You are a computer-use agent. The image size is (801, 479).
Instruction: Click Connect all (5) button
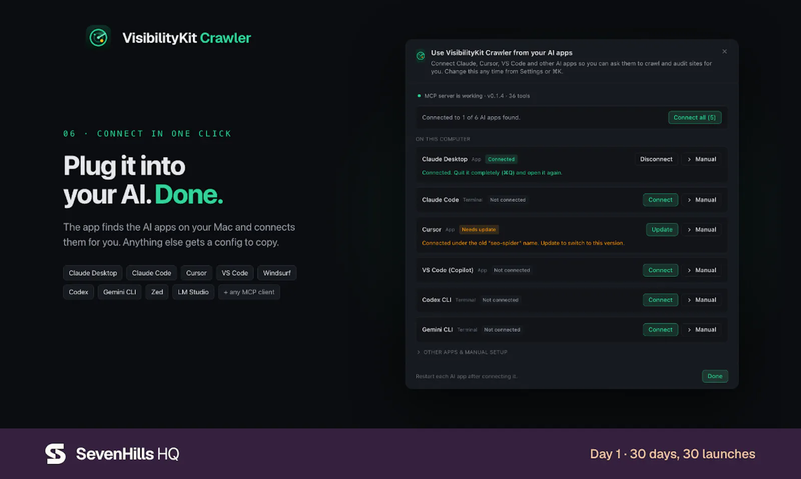pyautogui.click(x=695, y=118)
